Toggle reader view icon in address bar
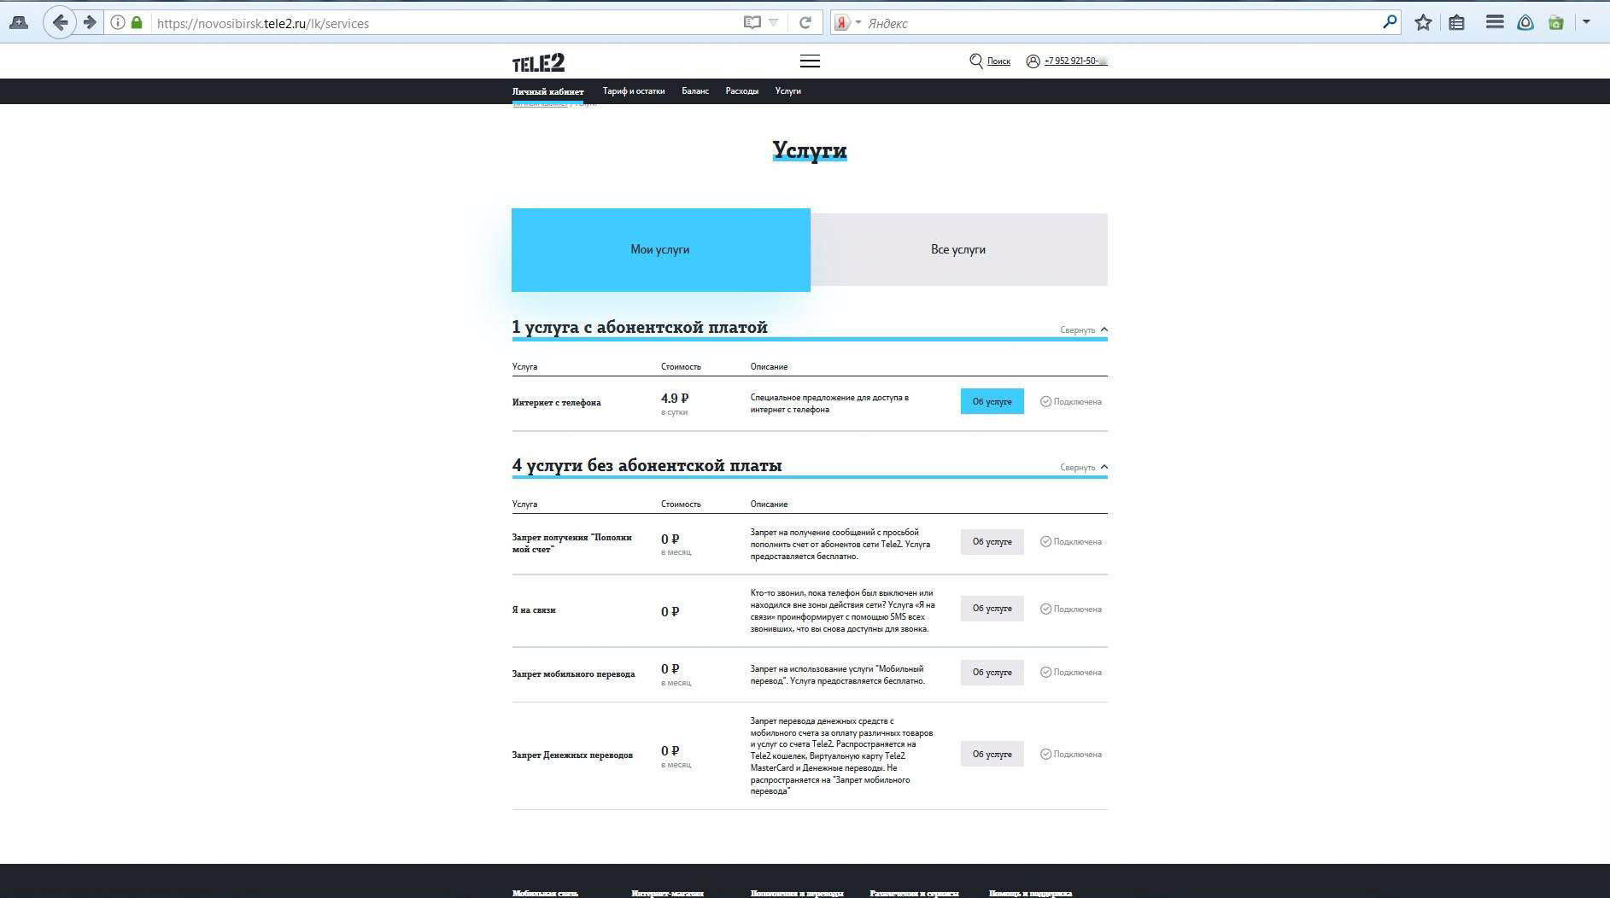 (x=752, y=23)
